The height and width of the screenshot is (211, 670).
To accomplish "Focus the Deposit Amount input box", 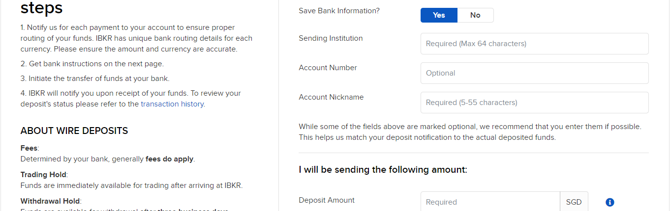I will (490, 202).
